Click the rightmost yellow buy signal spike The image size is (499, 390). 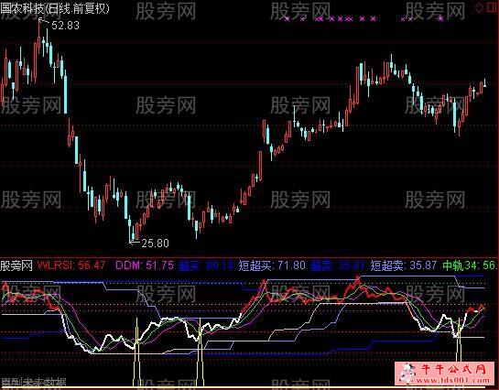tap(459, 340)
